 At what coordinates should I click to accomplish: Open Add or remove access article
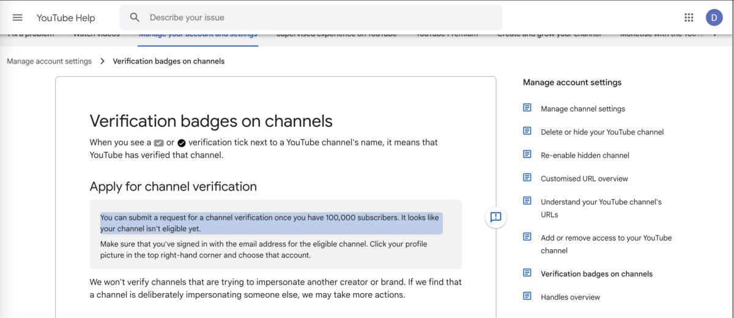tap(606, 244)
